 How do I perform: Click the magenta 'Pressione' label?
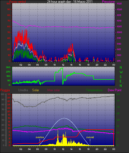point(108,2)
